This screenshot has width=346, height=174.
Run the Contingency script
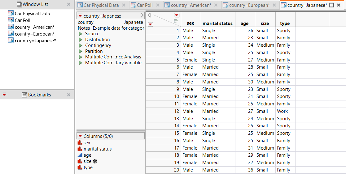point(81,45)
